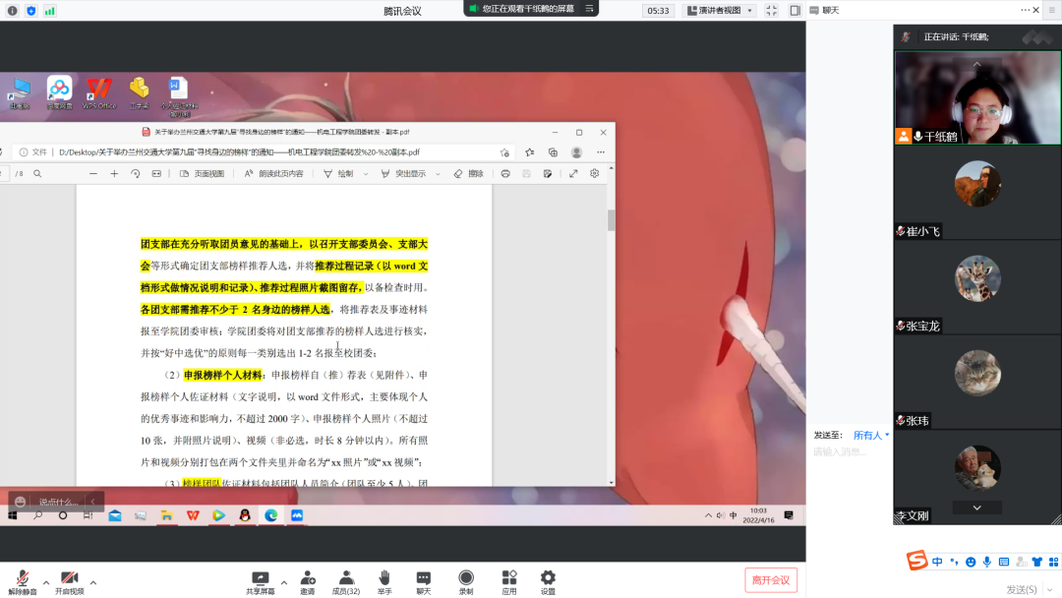Image resolution: width=1062 pixels, height=598 pixels.
Task: Expand audio options arrow beside 解除静音
Action: click(x=45, y=580)
